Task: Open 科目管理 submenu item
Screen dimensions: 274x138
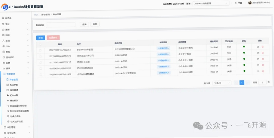Action: 12,90
